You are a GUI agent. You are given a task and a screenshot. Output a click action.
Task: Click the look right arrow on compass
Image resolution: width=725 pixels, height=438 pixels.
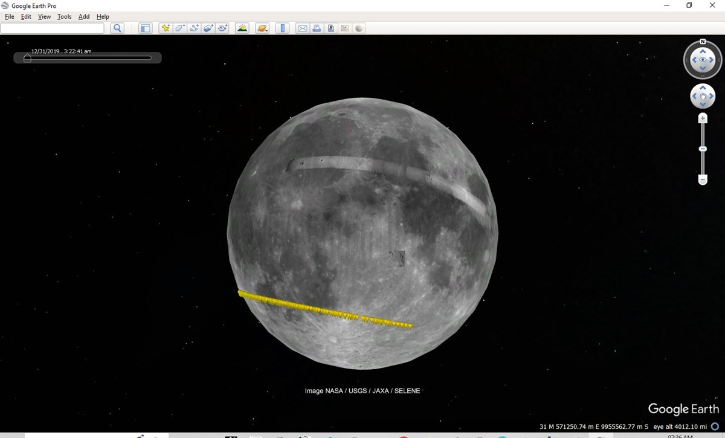[x=711, y=60]
